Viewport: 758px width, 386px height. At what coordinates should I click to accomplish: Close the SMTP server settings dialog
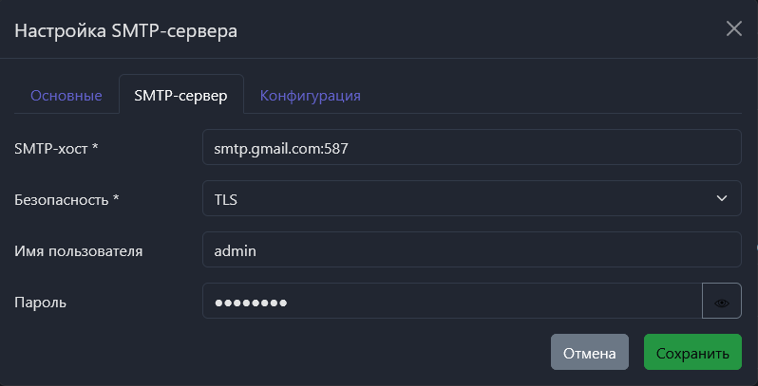[x=733, y=28]
